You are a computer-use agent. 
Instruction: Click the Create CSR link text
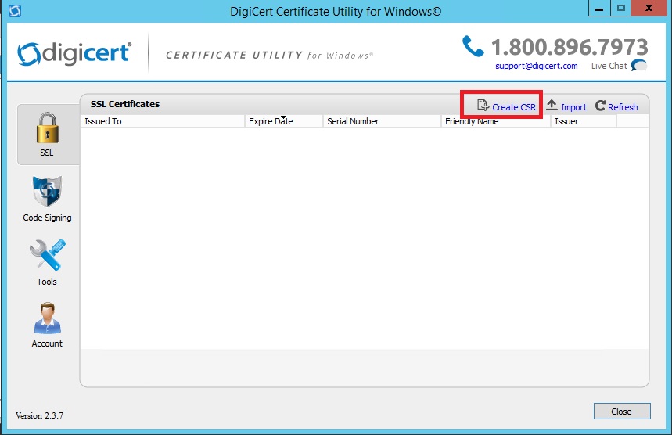pyautogui.click(x=514, y=107)
